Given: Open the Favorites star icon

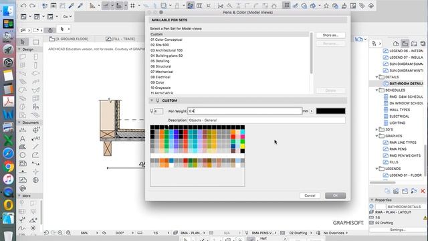Looking at the screenshot, I should (326, 5).
